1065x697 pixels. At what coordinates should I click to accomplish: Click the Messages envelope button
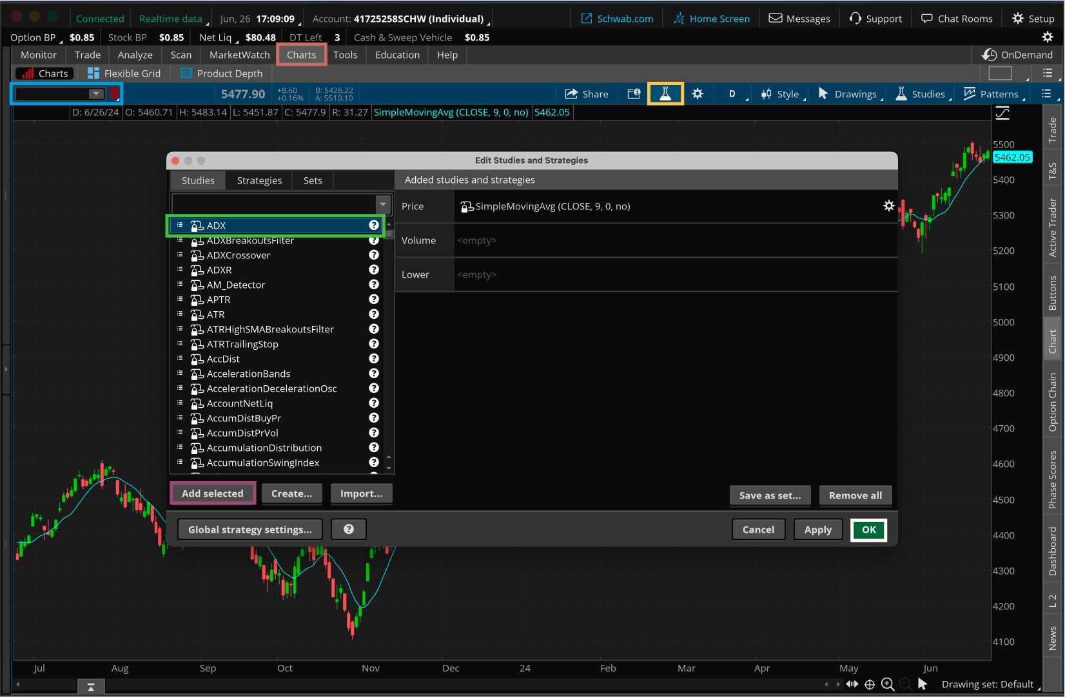(799, 19)
